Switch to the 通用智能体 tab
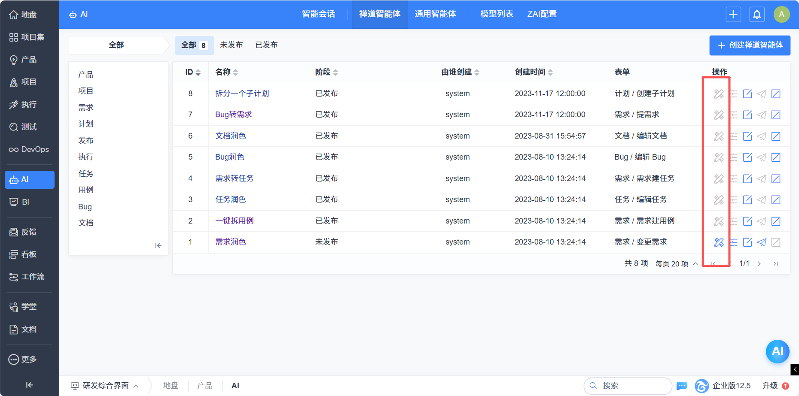The height and width of the screenshot is (396, 799). (435, 14)
